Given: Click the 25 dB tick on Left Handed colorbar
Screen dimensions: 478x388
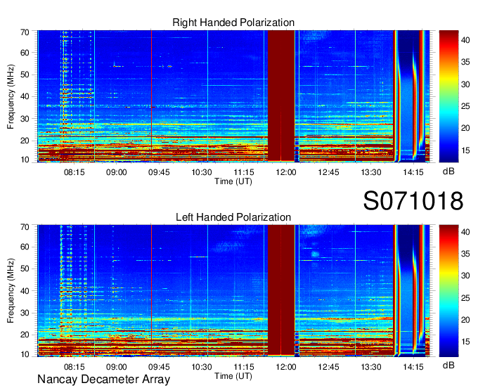Looking at the screenshot, I should (465, 298).
